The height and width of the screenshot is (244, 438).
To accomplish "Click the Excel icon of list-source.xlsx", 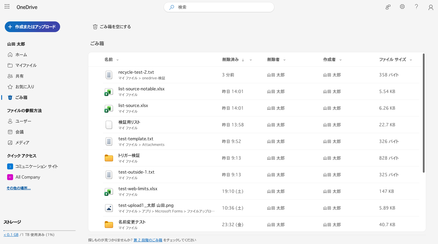I will 109,108.
